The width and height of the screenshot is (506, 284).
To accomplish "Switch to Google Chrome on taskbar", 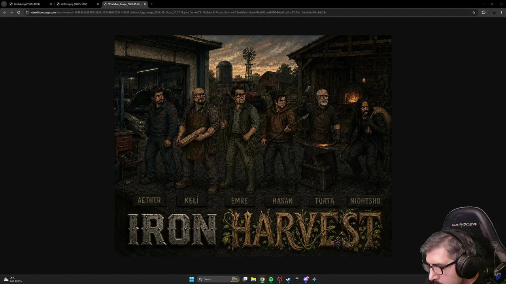I will (x=262, y=279).
